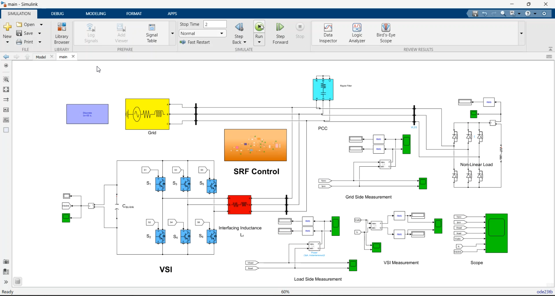
Task: Click the forward navigation arrow
Action: 16,57
